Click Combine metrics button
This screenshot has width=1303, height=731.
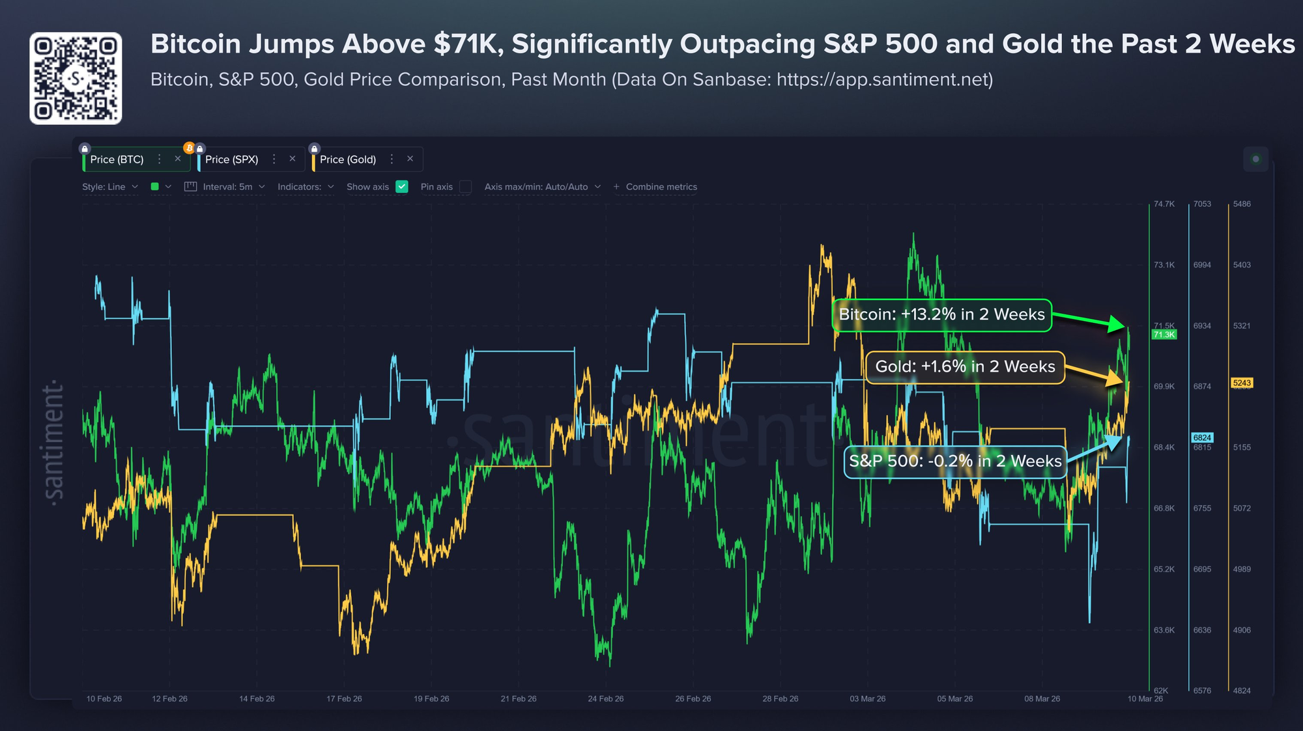click(655, 187)
